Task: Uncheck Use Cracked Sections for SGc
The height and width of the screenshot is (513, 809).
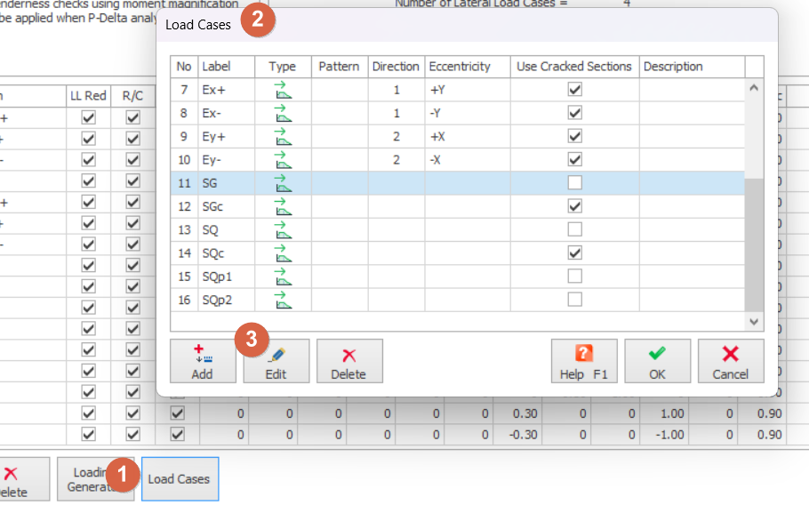Action: click(x=575, y=206)
